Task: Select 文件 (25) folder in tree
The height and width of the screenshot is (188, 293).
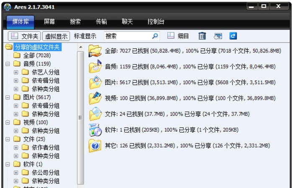Action: tap(34, 139)
